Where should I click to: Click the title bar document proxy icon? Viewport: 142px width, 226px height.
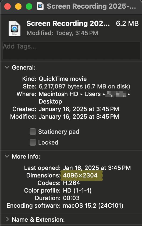pyautogui.click(x=40, y=6)
